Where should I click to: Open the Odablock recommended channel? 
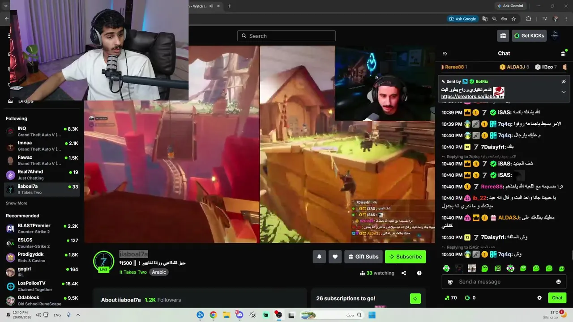point(42,301)
